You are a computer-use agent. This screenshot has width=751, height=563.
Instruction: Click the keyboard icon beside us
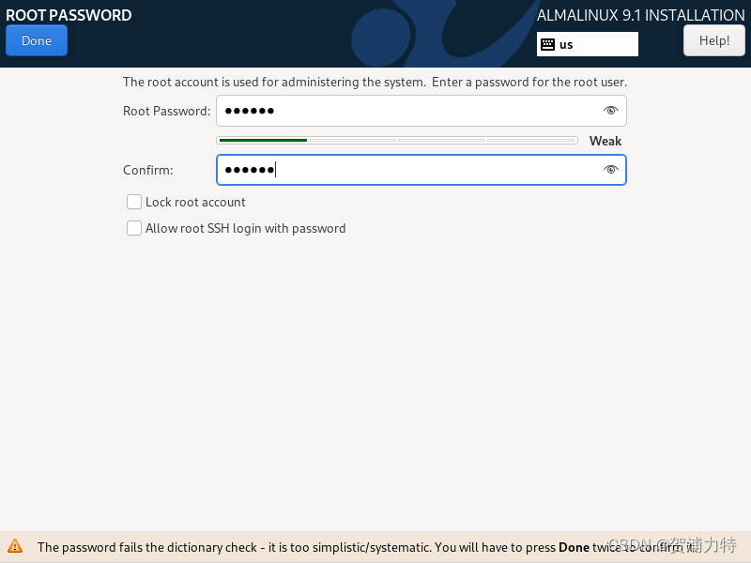click(x=547, y=44)
